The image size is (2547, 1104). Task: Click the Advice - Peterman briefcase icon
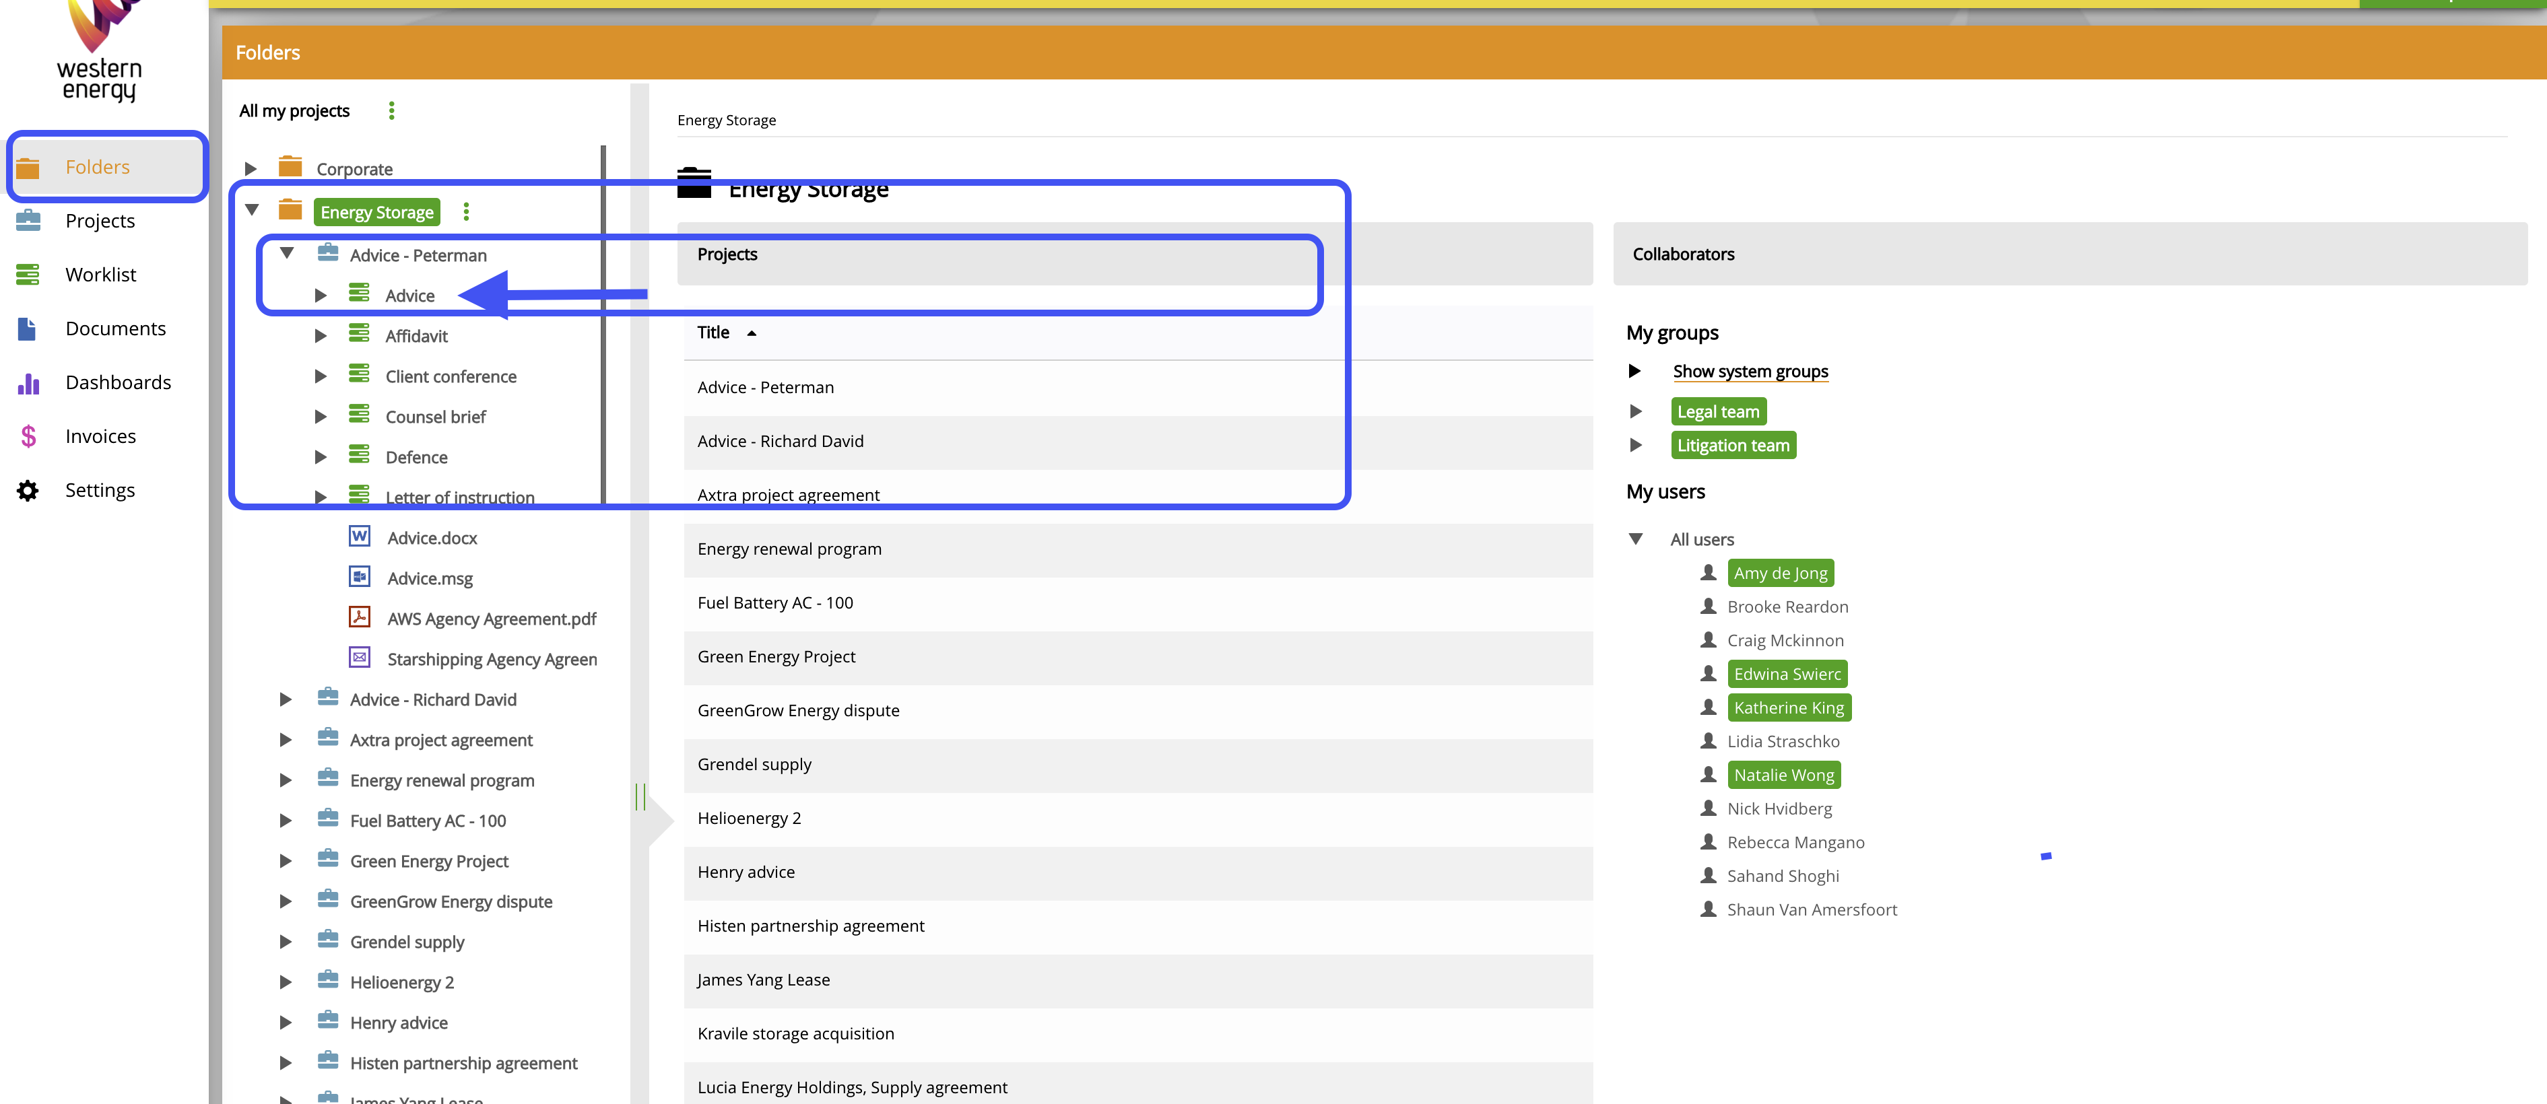coord(327,253)
